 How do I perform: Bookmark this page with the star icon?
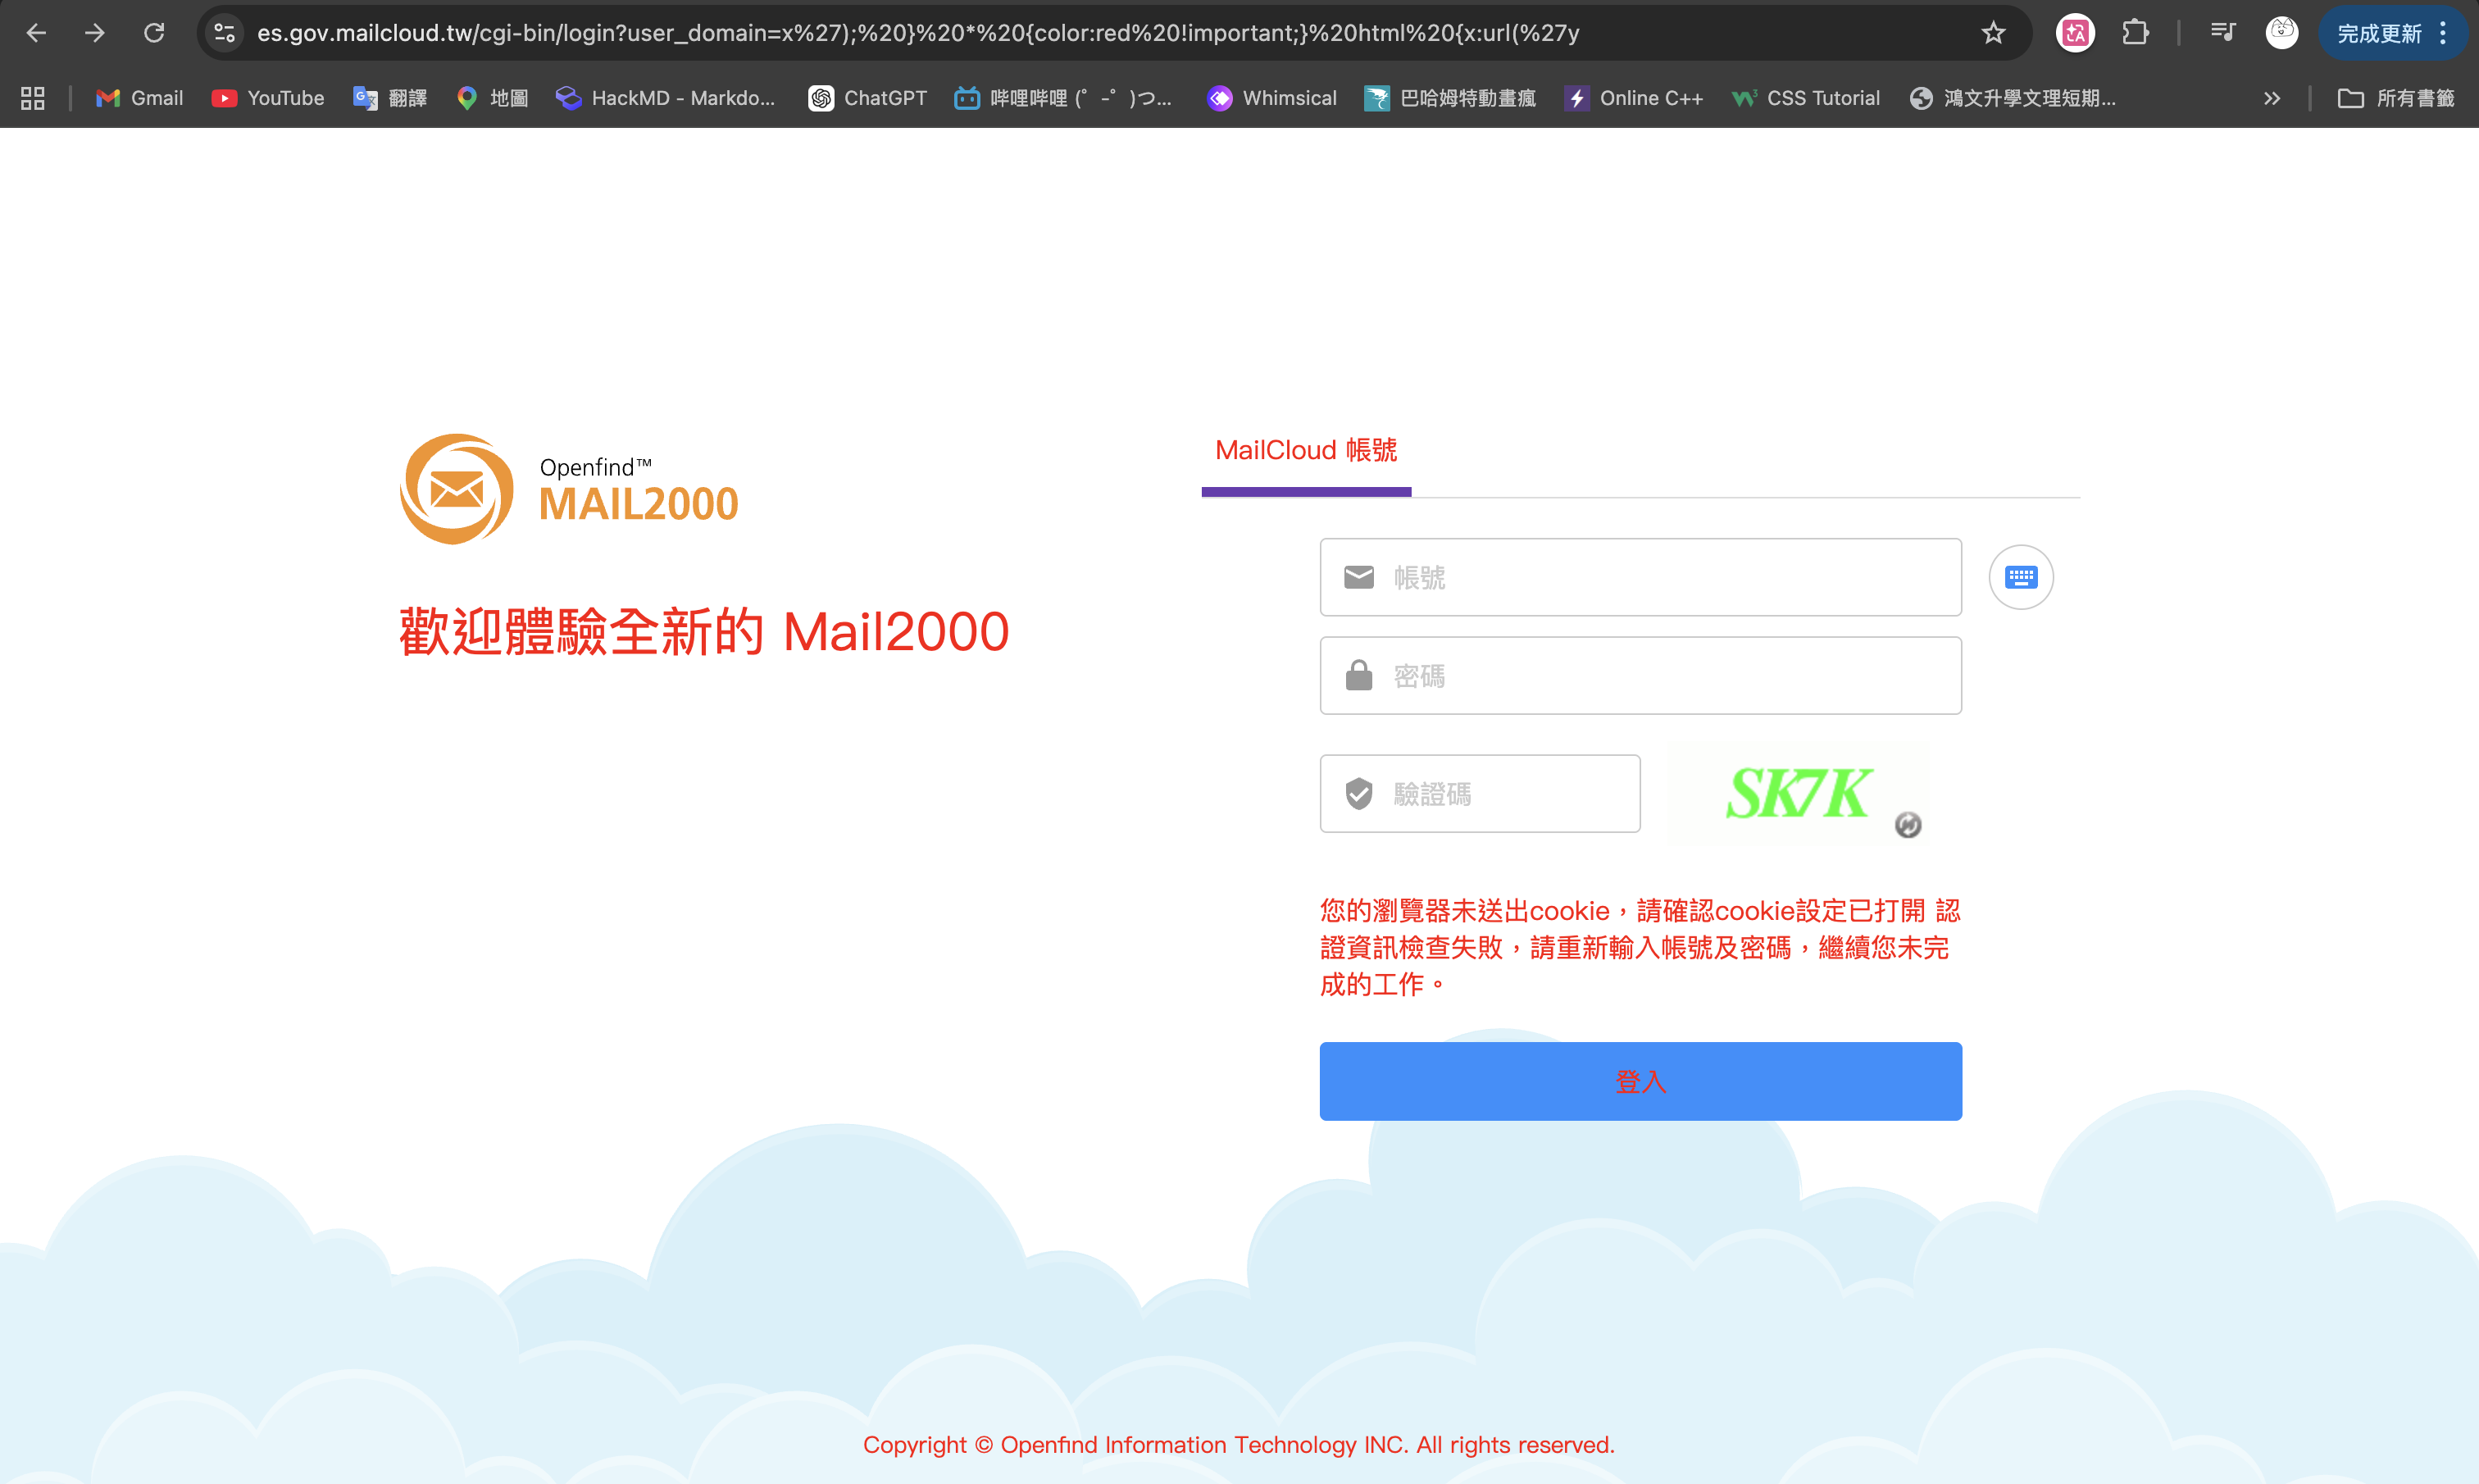pos(1993,33)
